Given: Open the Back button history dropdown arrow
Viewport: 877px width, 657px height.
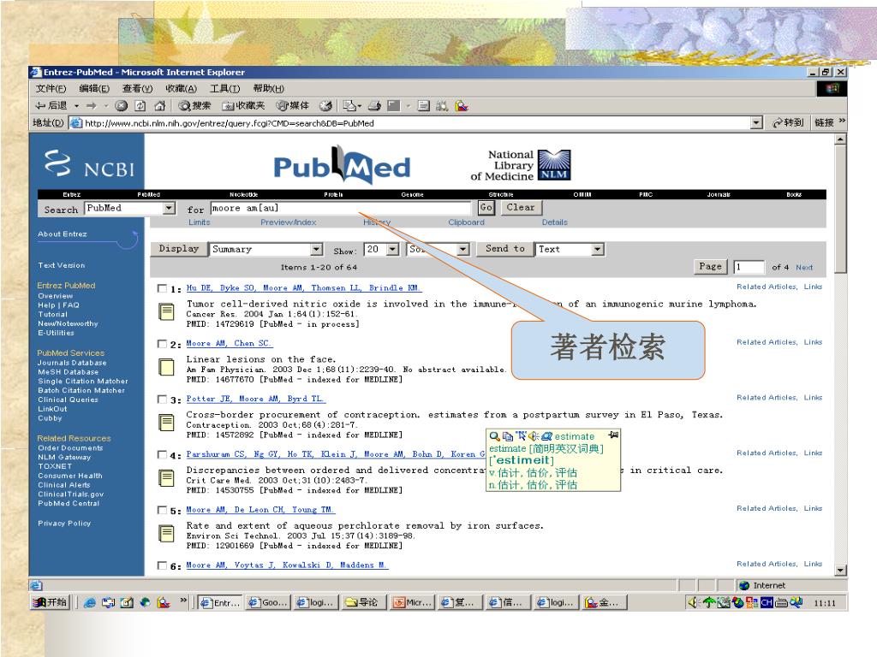Looking at the screenshot, I should [x=76, y=105].
